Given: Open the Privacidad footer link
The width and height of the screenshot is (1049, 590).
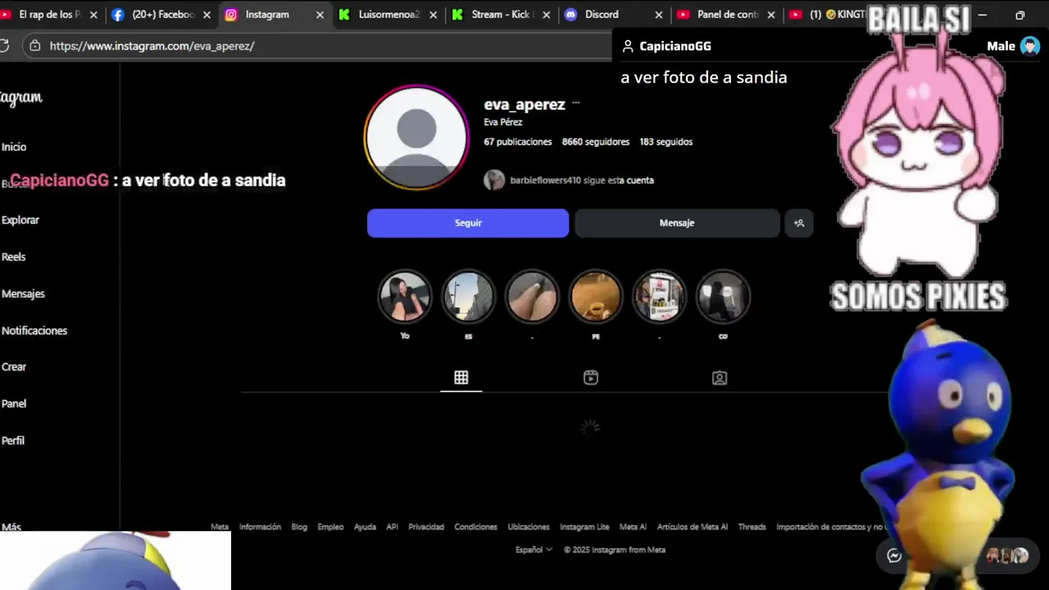Looking at the screenshot, I should tap(426, 527).
